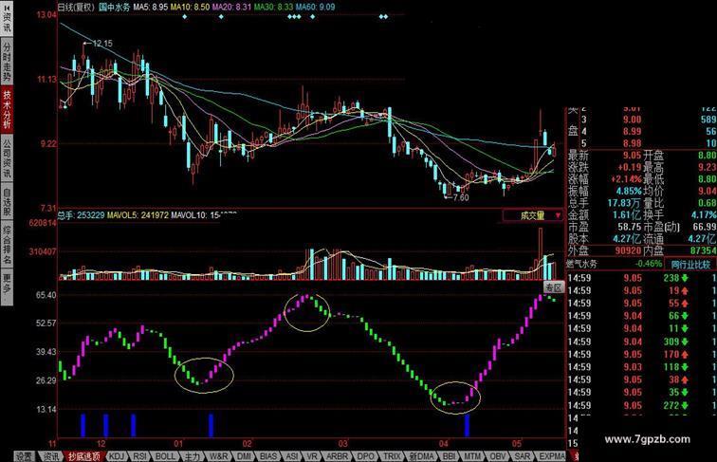Image resolution: width=717 pixels, height=462 pixels.
Task: Click the 58.75 市盈 value
Action: (630, 227)
